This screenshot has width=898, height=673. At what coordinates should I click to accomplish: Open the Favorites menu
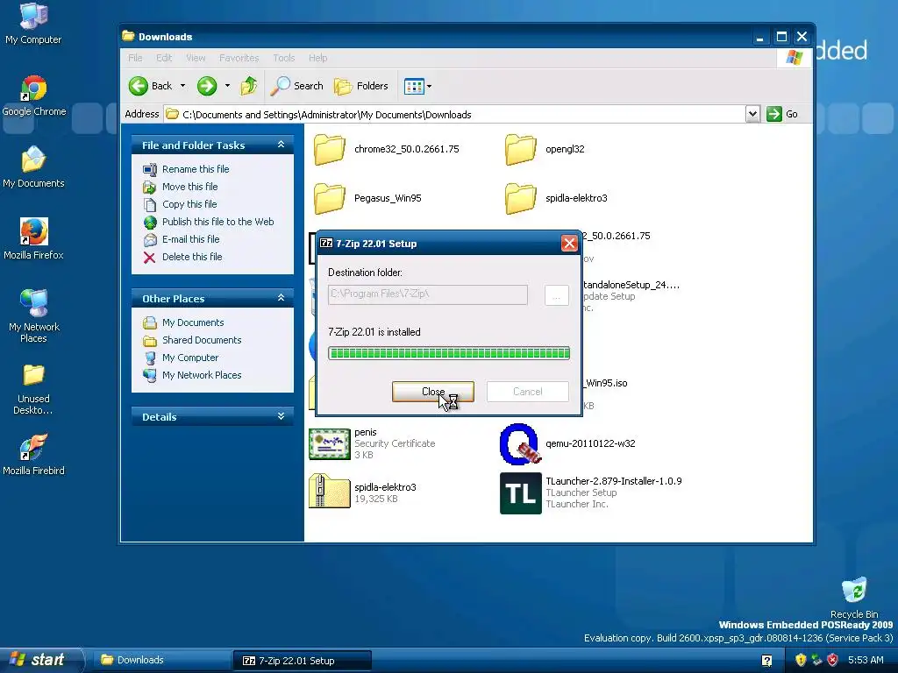(x=239, y=58)
